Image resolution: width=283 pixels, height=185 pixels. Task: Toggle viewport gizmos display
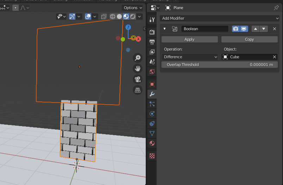(72, 16)
